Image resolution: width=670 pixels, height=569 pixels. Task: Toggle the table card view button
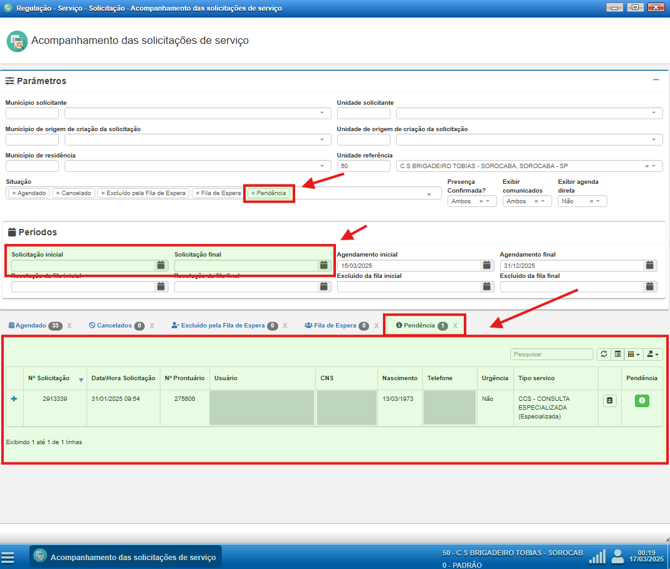coord(618,354)
